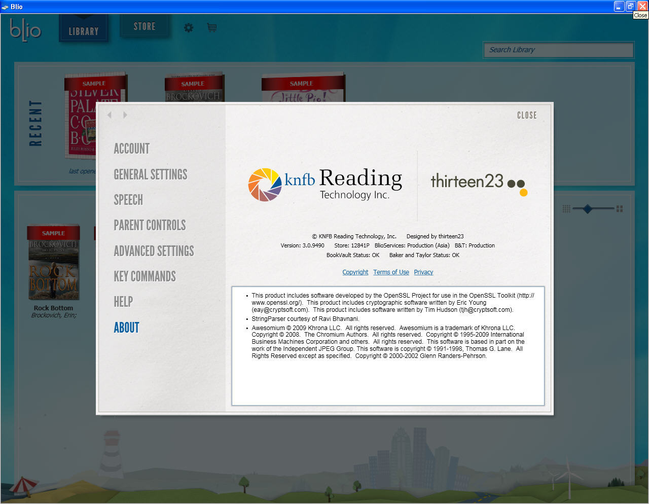Screen dimensions: 649x504
Task: Select Key Commands menu item
Action: (145, 276)
